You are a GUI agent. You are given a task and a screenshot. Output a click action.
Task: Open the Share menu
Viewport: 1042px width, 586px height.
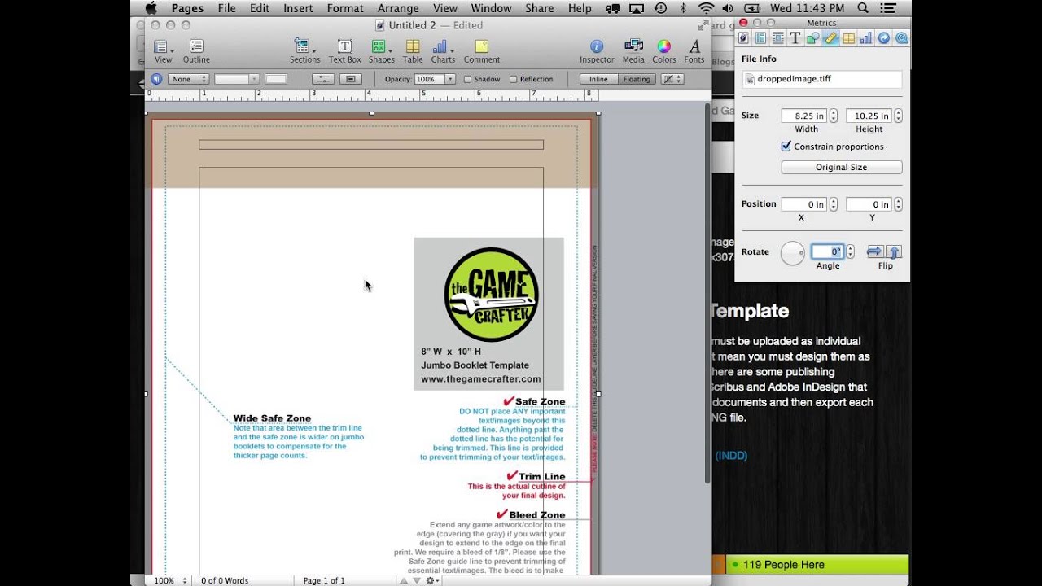coord(540,8)
